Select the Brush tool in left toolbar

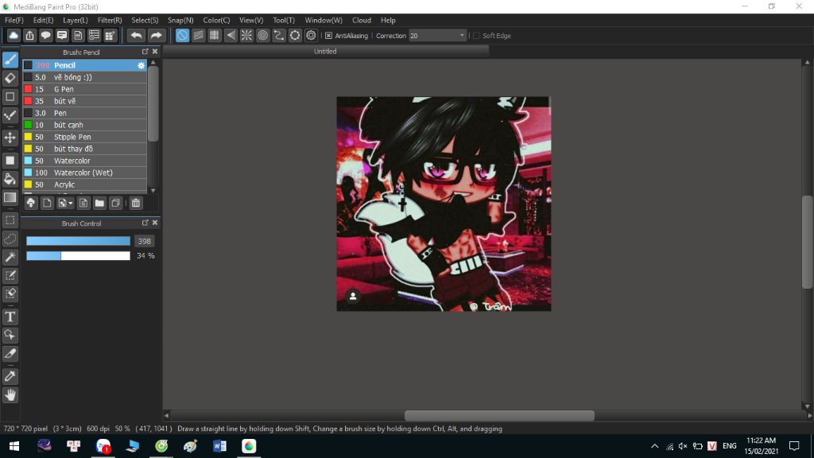pyautogui.click(x=10, y=60)
